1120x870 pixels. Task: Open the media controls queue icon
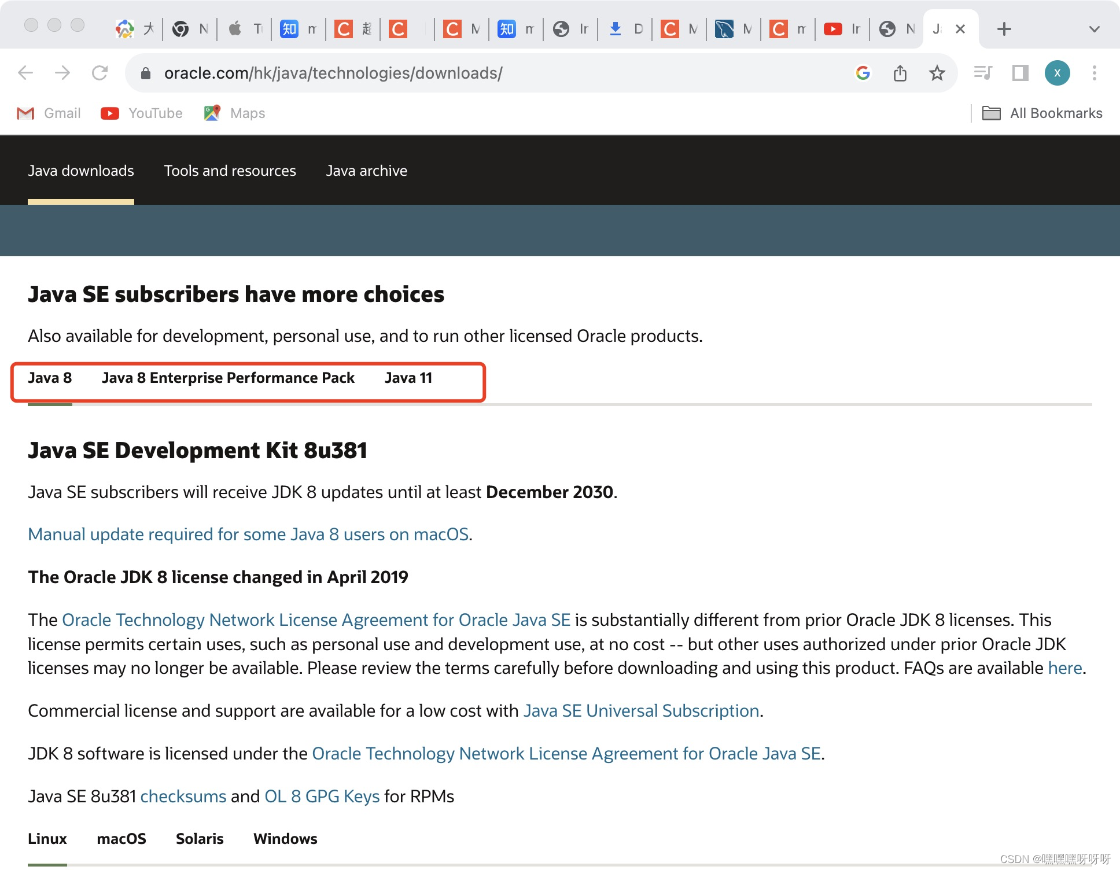point(983,73)
